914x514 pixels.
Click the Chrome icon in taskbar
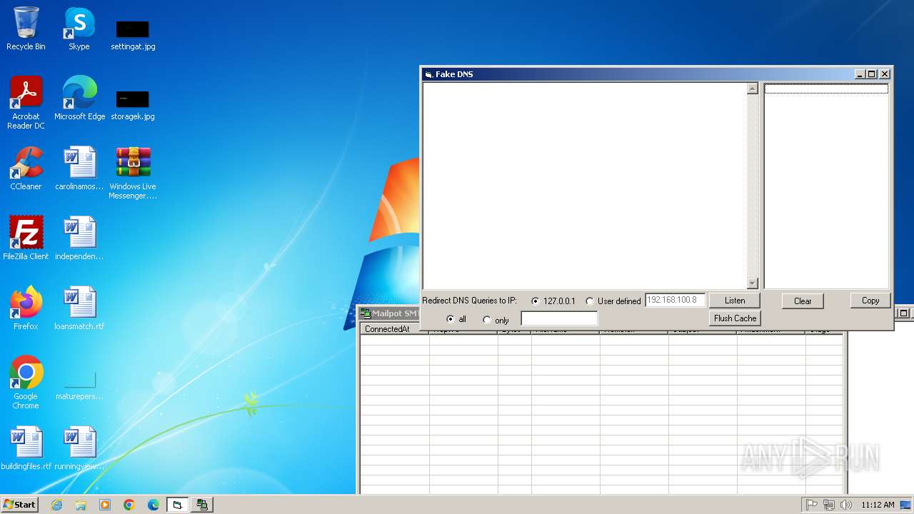tap(129, 505)
